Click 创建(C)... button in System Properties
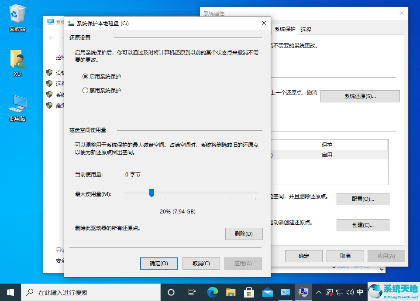The image size is (420, 301). [363, 225]
